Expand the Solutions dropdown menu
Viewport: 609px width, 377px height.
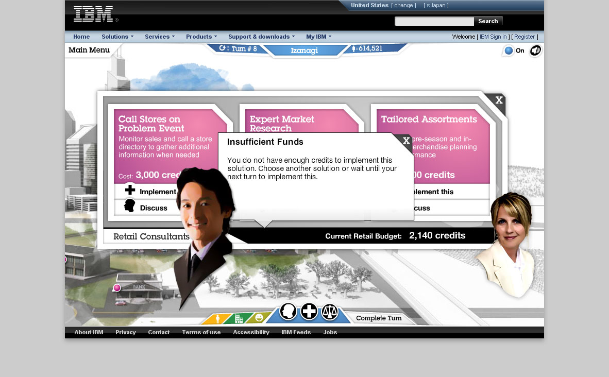point(117,37)
